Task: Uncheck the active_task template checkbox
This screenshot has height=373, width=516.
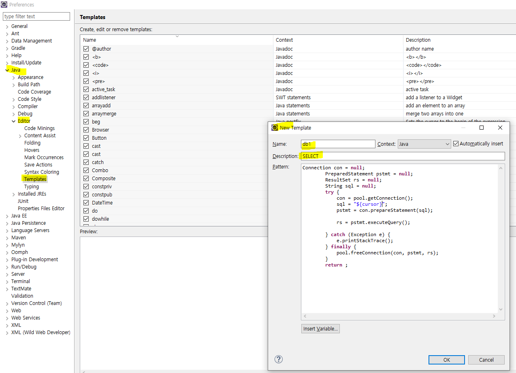Action: click(x=86, y=90)
